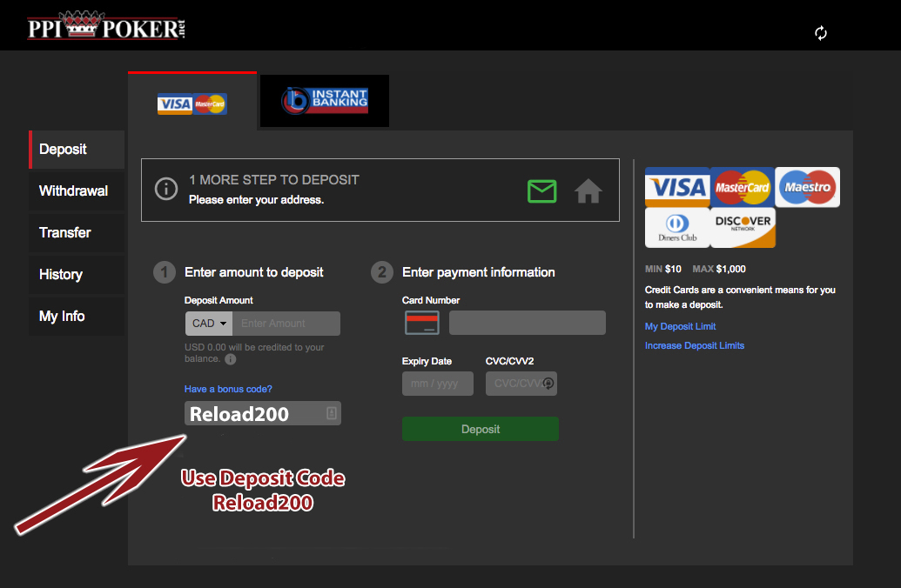The width and height of the screenshot is (901, 588).
Task: Click the Discover Network card logo
Action: (743, 228)
